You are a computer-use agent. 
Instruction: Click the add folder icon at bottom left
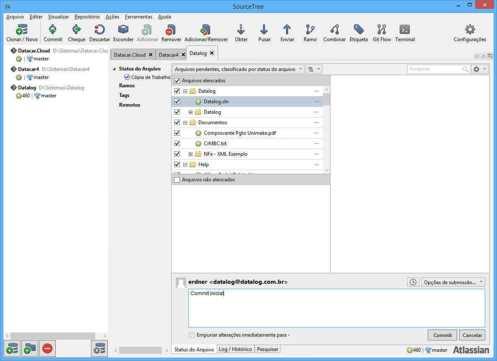tap(30, 348)
